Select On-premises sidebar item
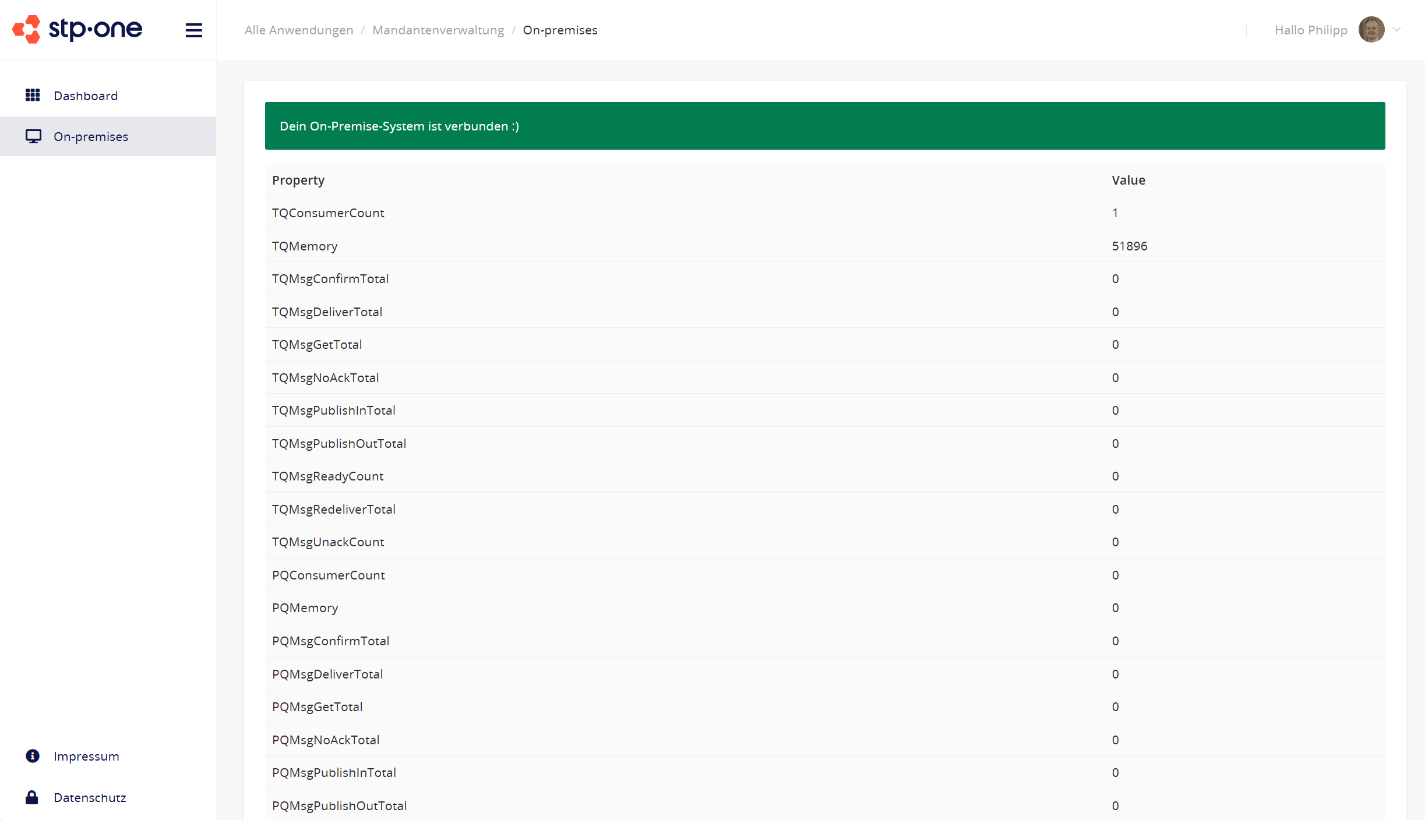The image size is (1425, 820). (x=108, y=136)
